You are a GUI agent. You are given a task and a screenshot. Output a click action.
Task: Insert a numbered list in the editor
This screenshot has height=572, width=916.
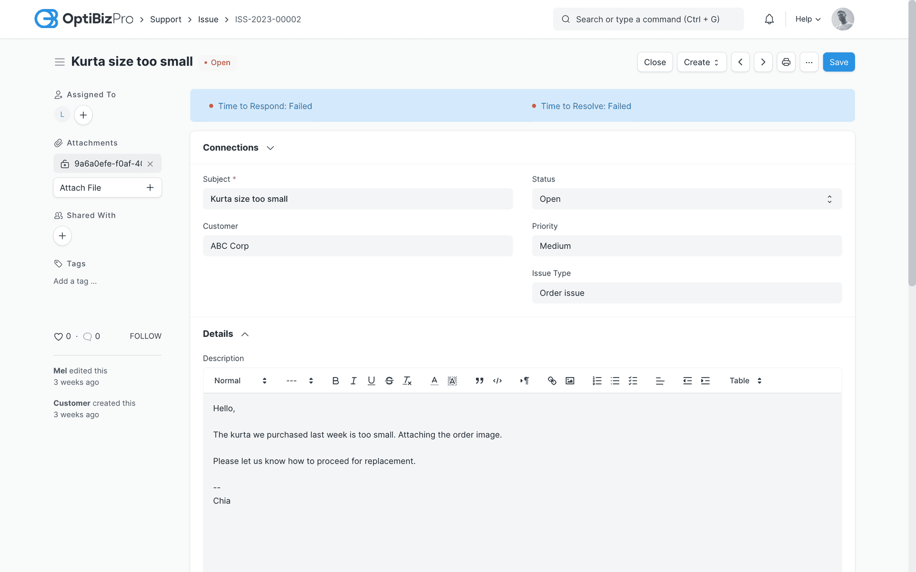pos(597,380)
